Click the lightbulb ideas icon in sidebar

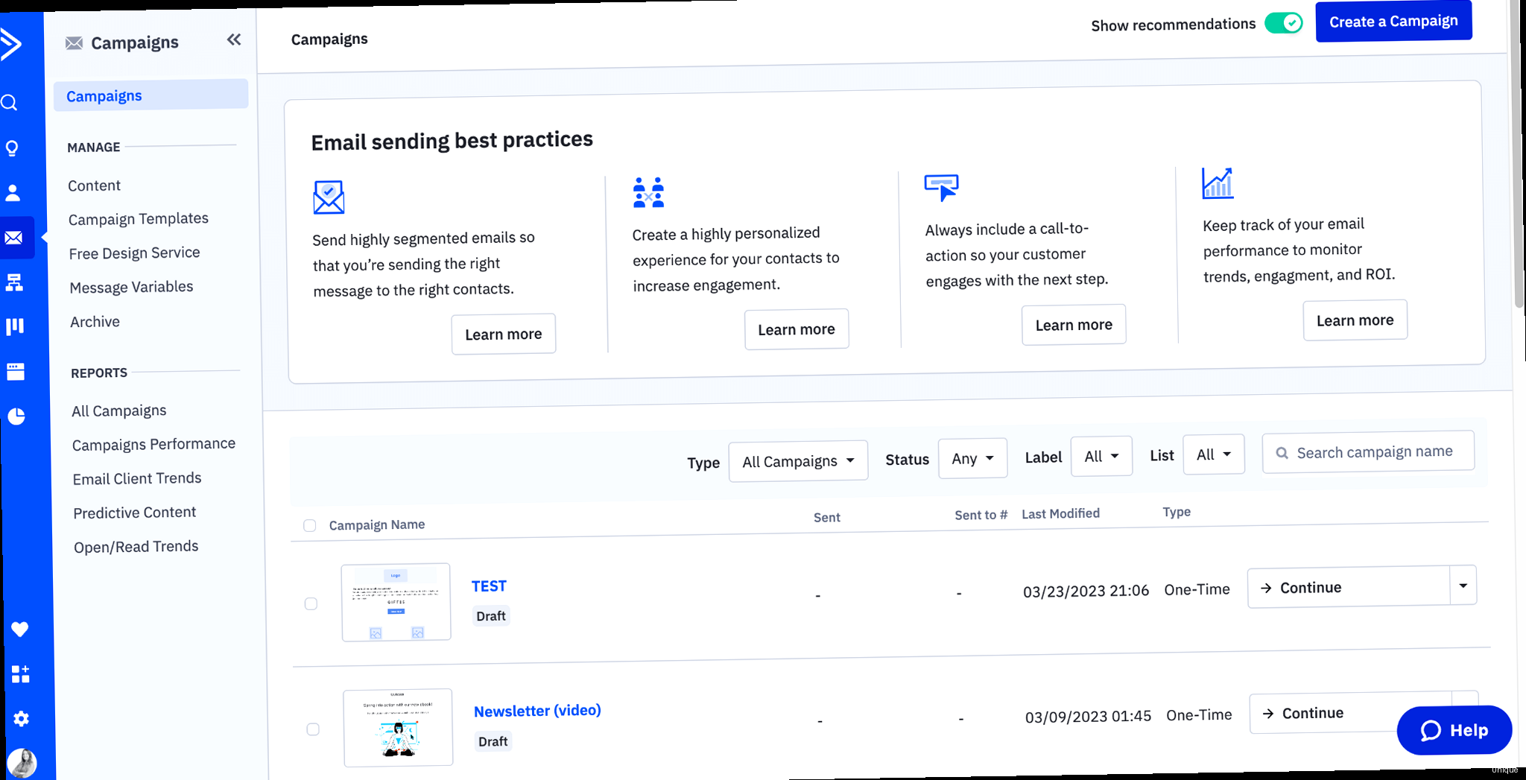(x=12, y=148)
